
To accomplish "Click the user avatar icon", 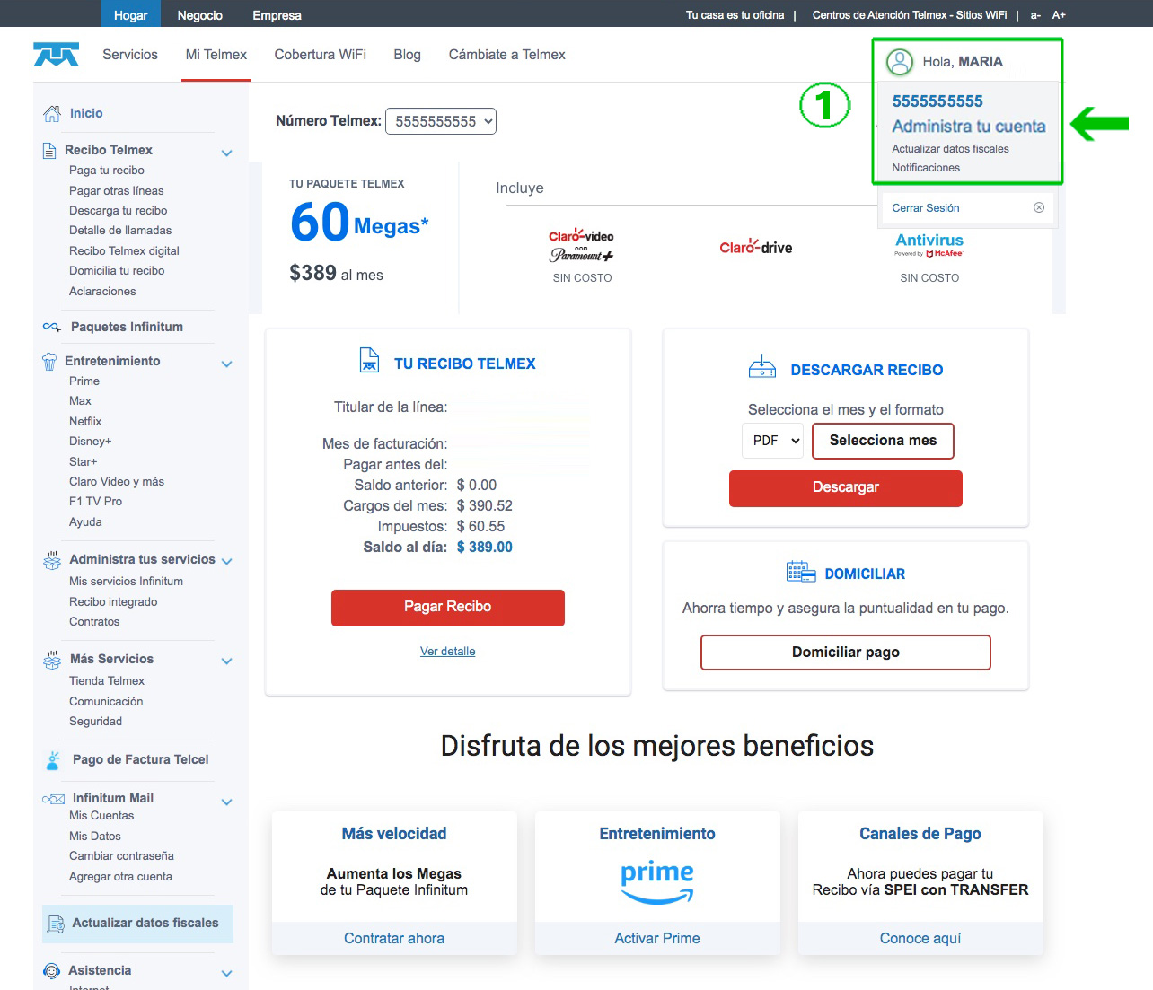I will [900, 62].
